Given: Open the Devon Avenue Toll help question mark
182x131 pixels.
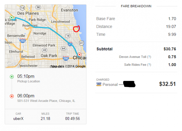Looking at the screenshot, I should (x=149, y=57).
